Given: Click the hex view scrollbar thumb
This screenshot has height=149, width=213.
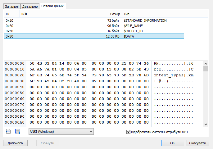Looking at the screenshot, I should coord(206,69).
